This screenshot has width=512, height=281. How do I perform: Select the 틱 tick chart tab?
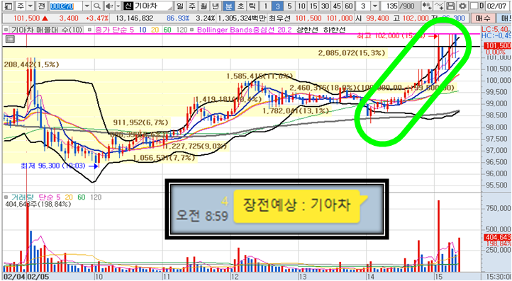(252, 6)
